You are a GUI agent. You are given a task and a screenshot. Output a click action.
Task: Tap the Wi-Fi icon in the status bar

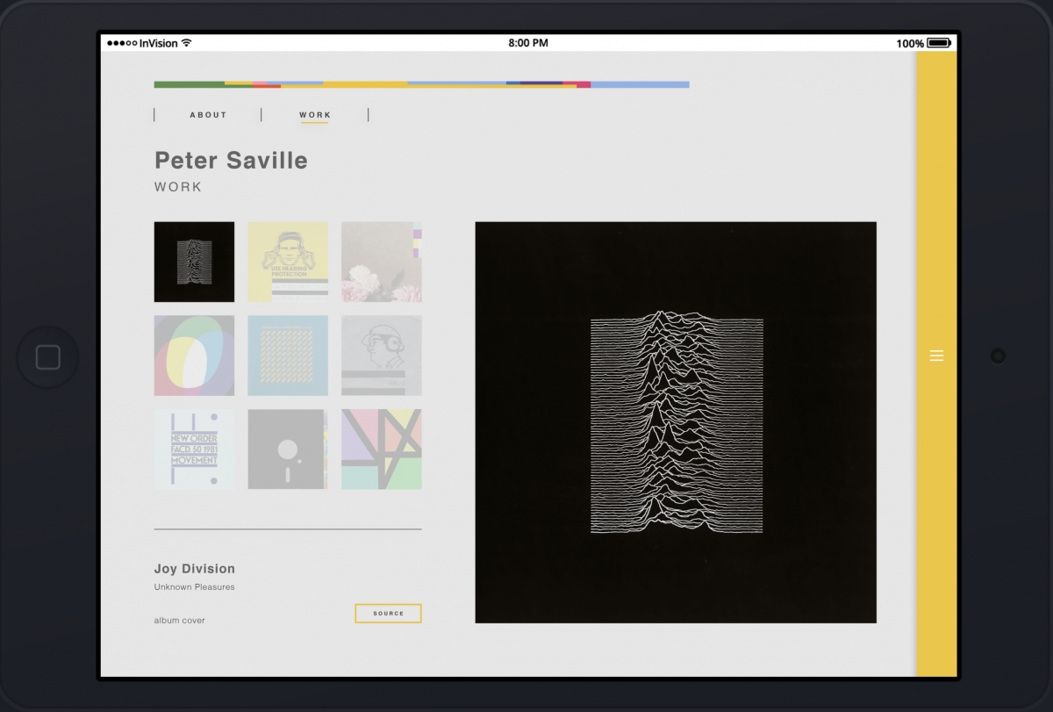point(186,43)
